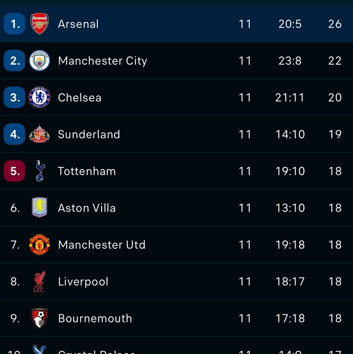Open the Sunderland crest icon

(x=40, y=134)
